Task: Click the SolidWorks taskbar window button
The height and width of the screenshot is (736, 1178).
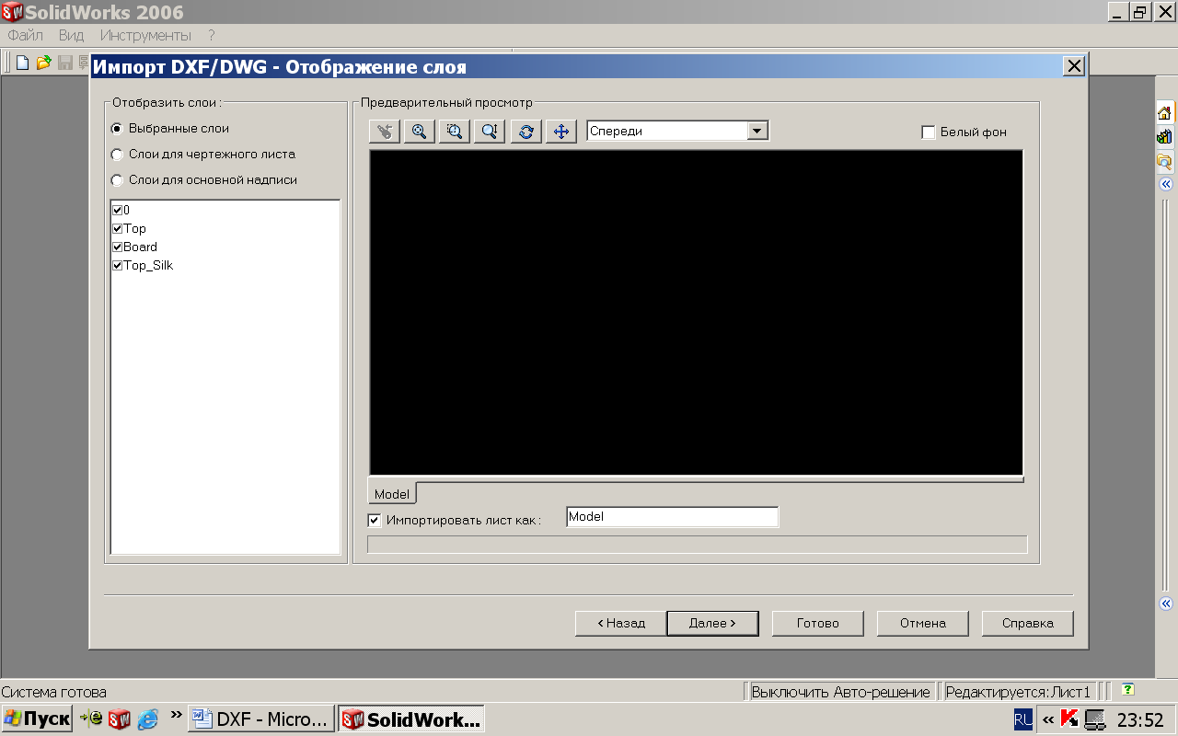Action: point(411,719)
